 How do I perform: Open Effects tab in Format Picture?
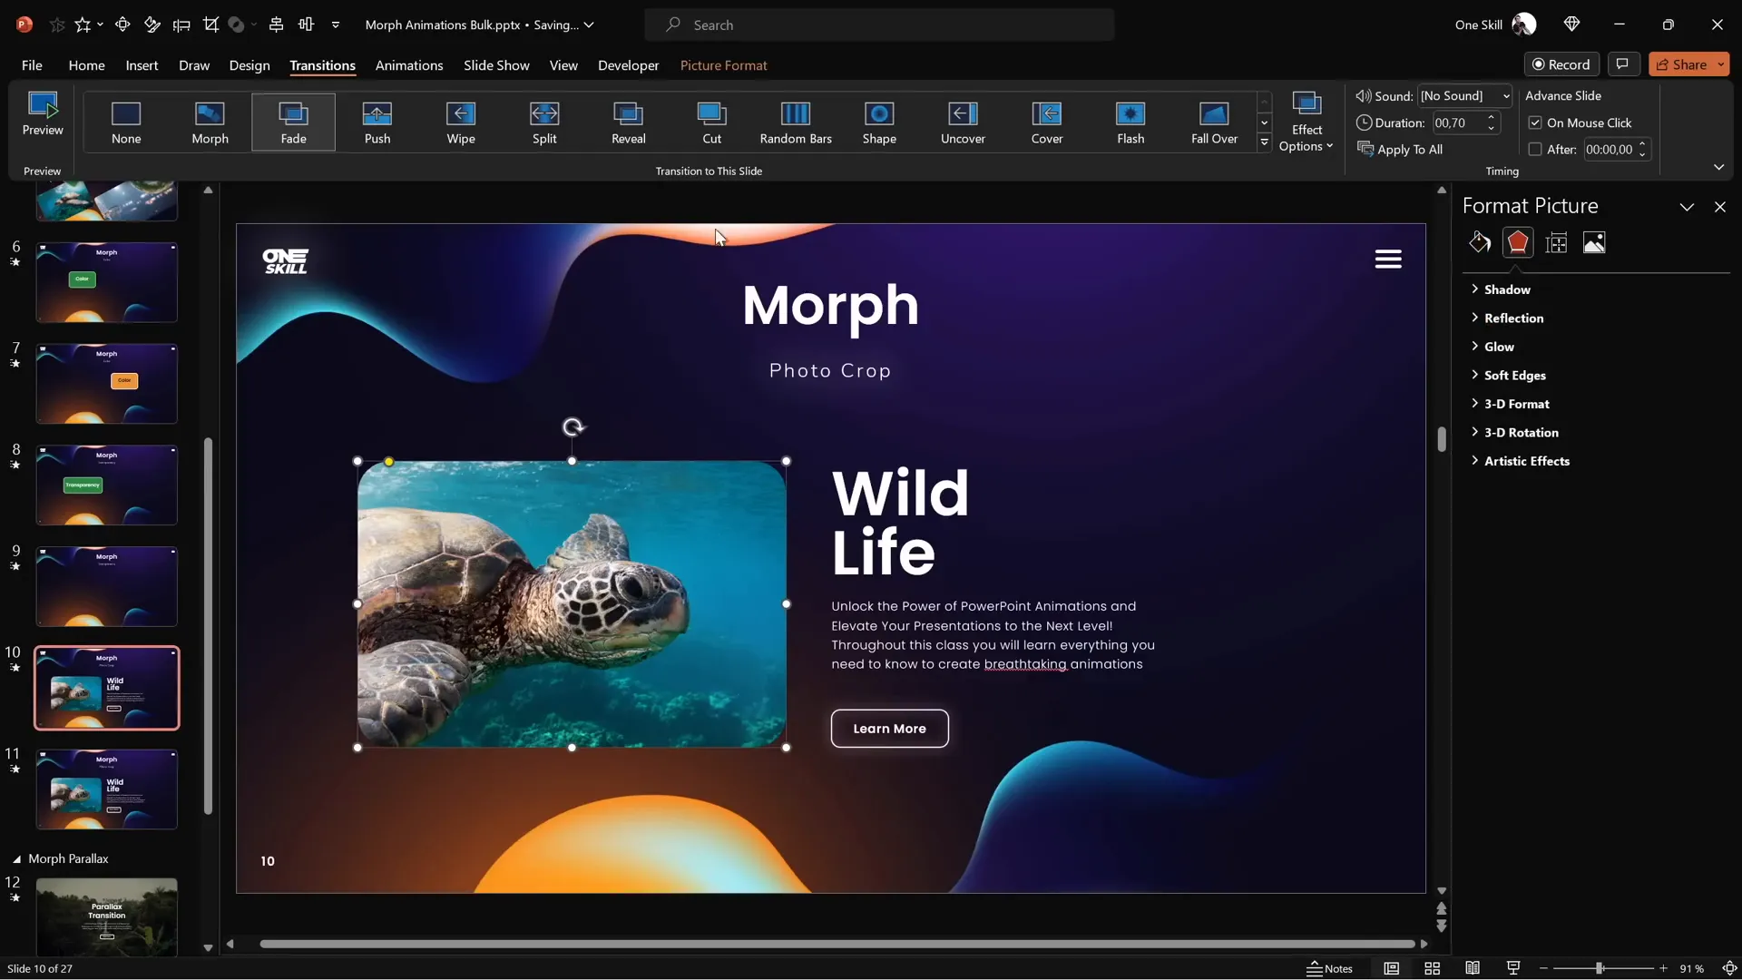(x=1518, y=242)
